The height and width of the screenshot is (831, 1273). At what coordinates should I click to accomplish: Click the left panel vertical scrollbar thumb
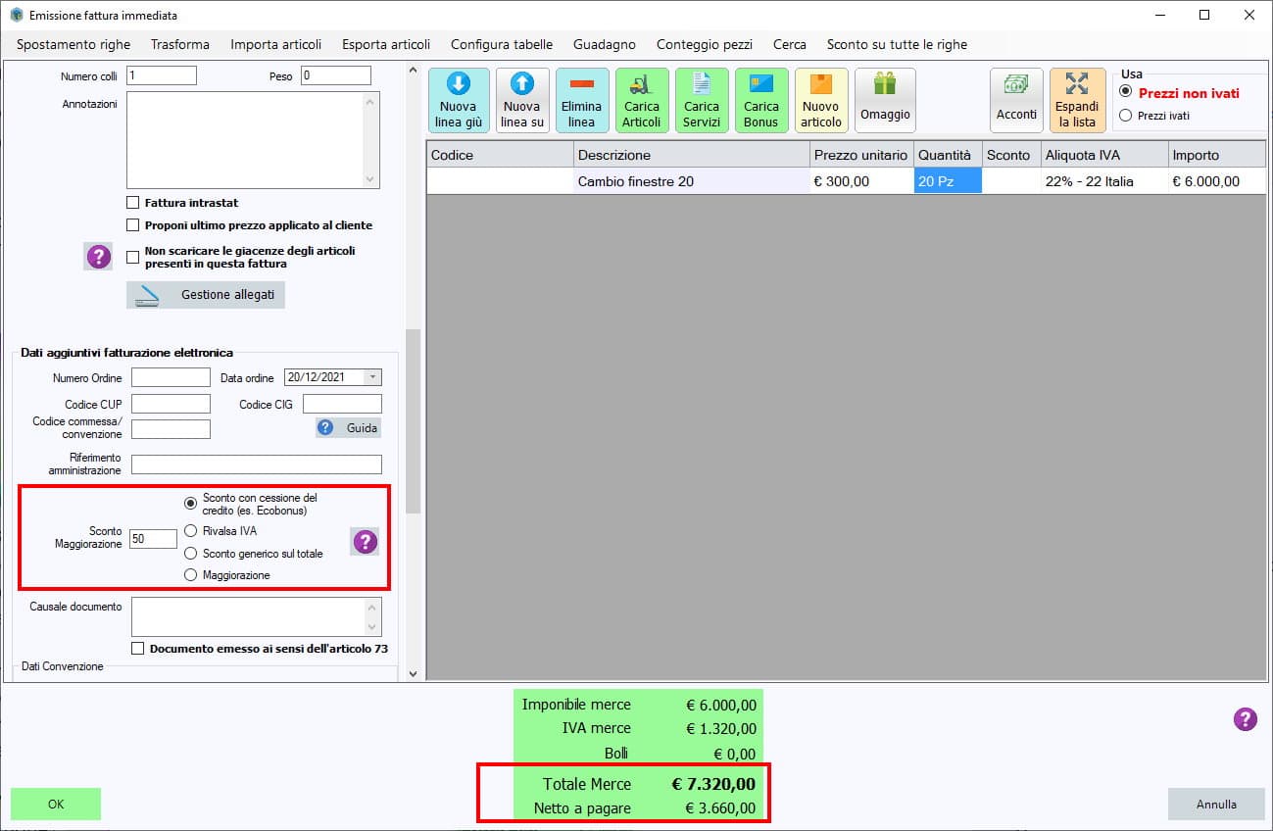tap(413, 421)
